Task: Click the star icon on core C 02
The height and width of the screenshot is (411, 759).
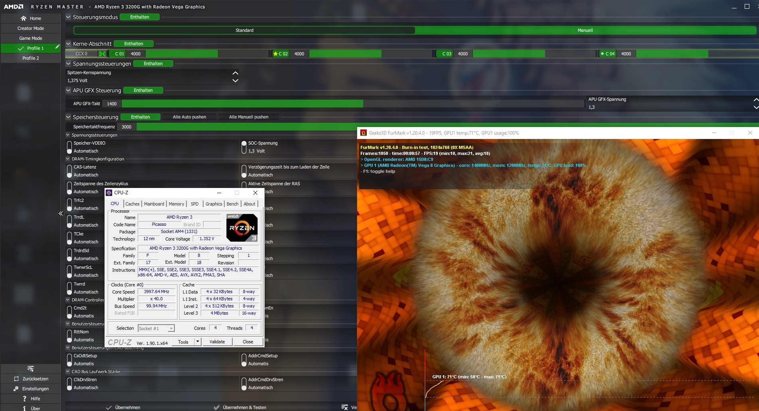Action: (x=275, y=54)
